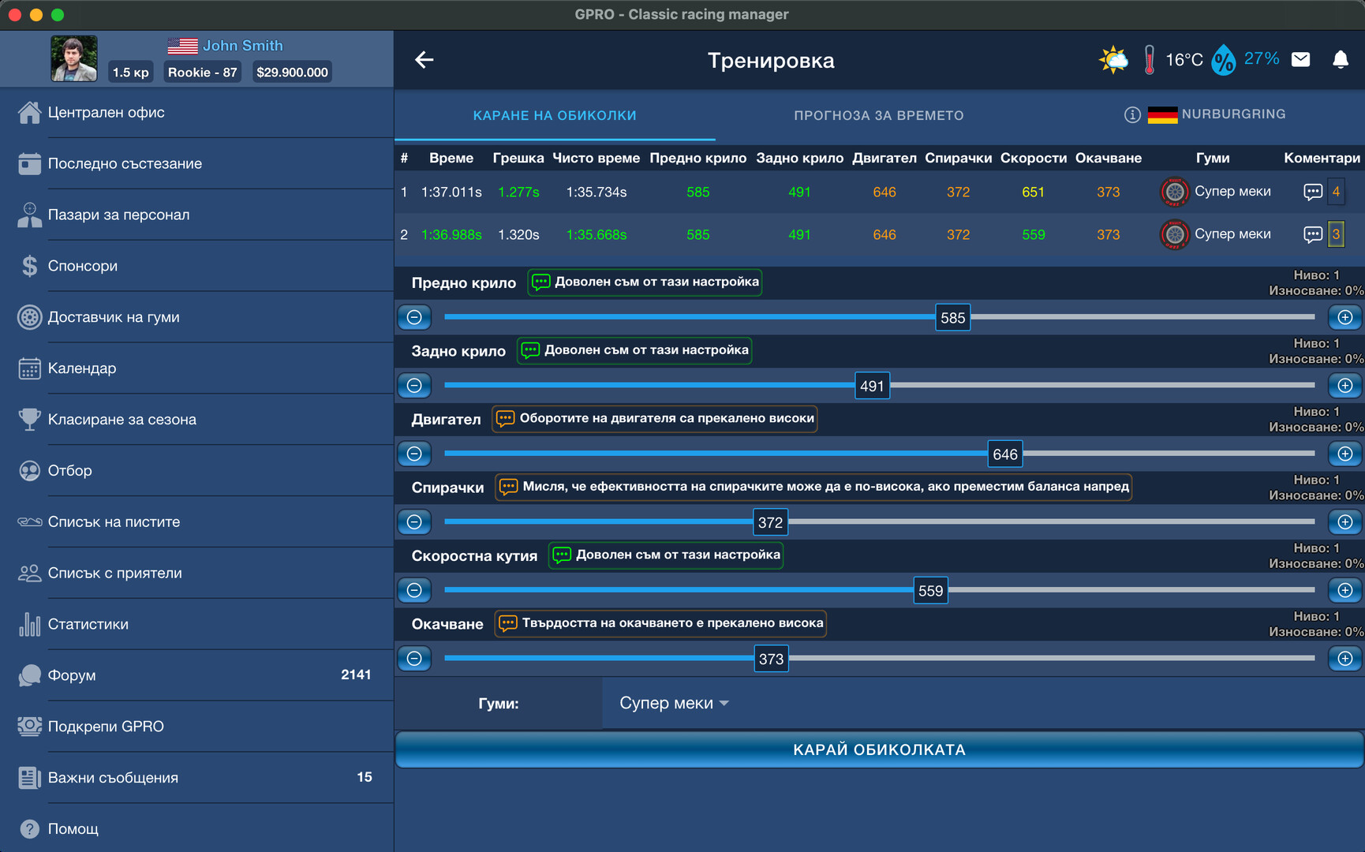
Task: Click the German flag icon
Action: coord(1162,114)
